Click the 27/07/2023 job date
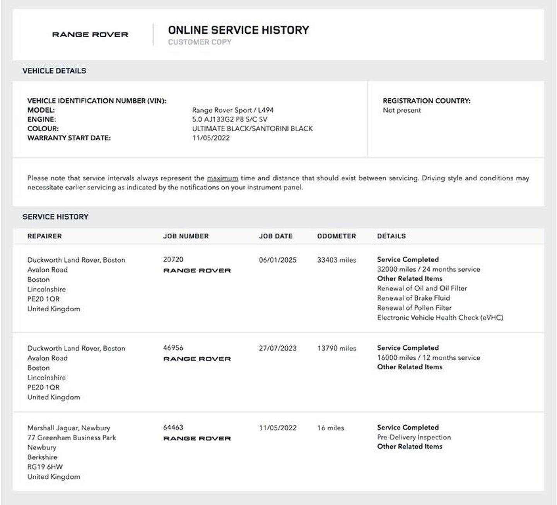Image resolution: width=557 pixels, height=505 pixels. [x=278, y=348]
